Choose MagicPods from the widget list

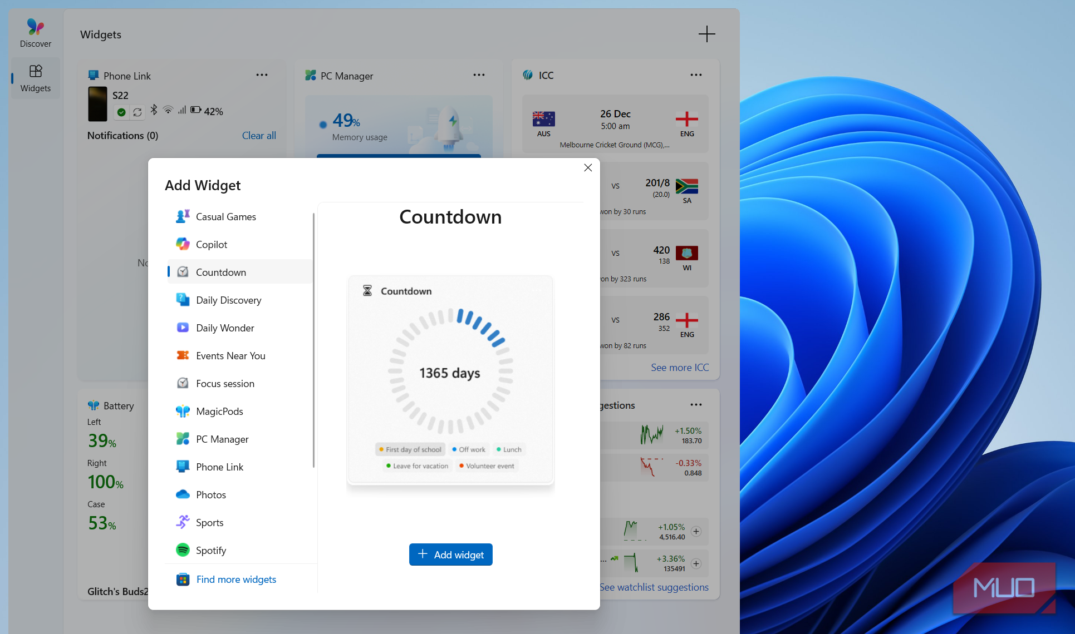point(240,411)
